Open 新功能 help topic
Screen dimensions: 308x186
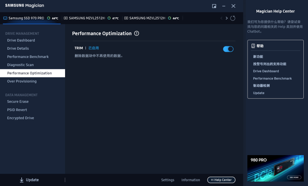click(x=258, y=57)
